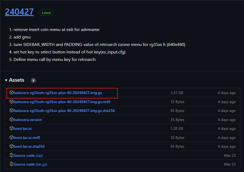This screenshot has height=172, width=244.
Task: Click package icon beside boot.tar.xz.sha256
Action: pyautogui.click(x=11, y=146)
